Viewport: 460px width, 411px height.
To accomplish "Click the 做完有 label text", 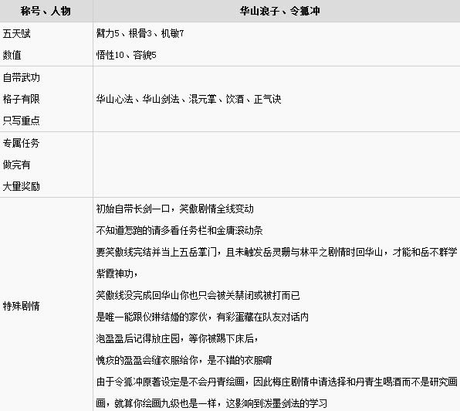I will 17,165.
